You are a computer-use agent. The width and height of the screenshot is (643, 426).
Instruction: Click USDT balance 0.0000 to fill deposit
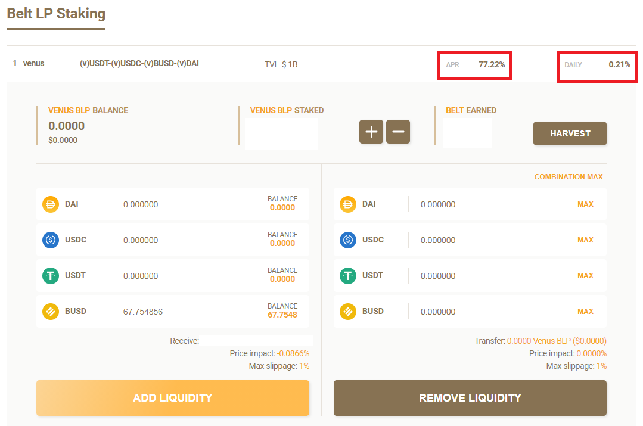(x=282, y=279)
